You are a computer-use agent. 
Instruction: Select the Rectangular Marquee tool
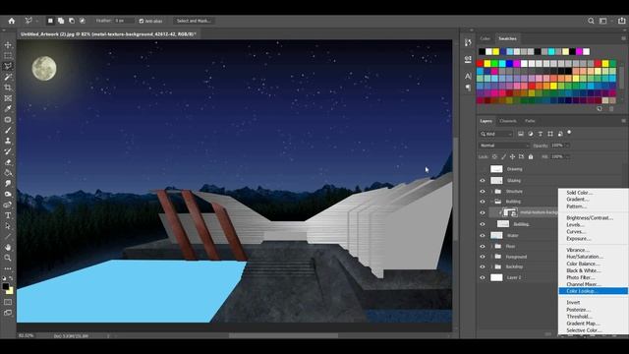coord(8,56)
